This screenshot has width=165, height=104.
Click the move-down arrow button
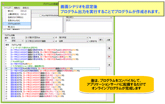coord(109,65)
